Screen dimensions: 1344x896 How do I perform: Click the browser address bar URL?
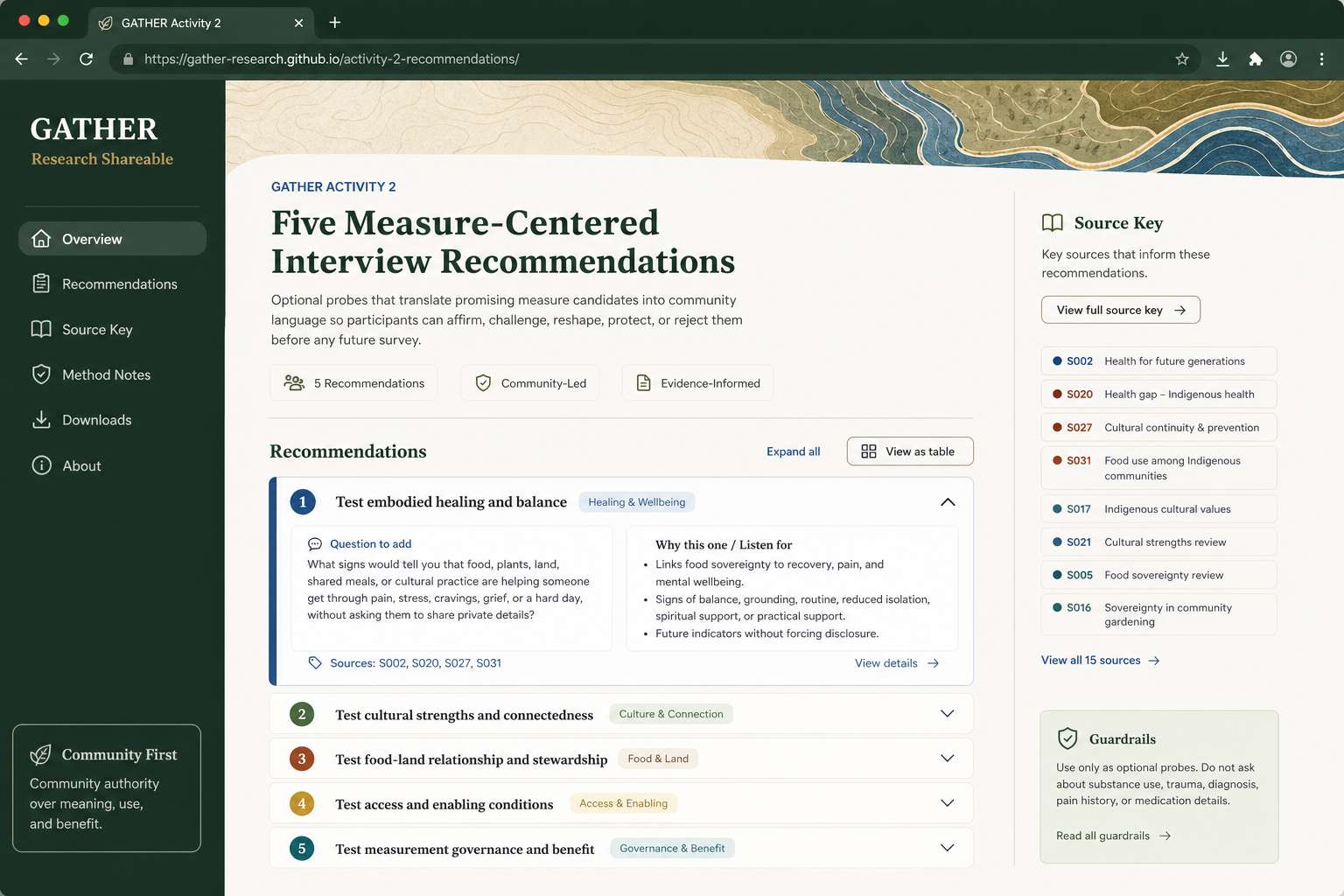[332, 59]
